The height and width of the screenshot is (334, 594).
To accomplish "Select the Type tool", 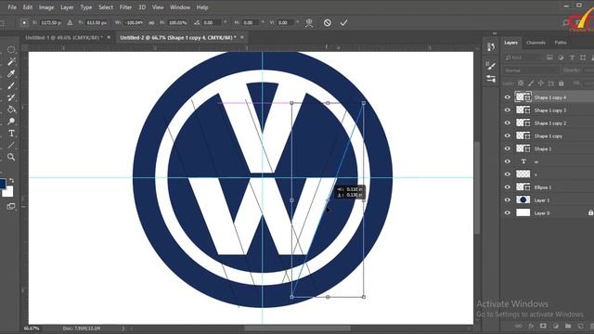I will pos(11,134).
